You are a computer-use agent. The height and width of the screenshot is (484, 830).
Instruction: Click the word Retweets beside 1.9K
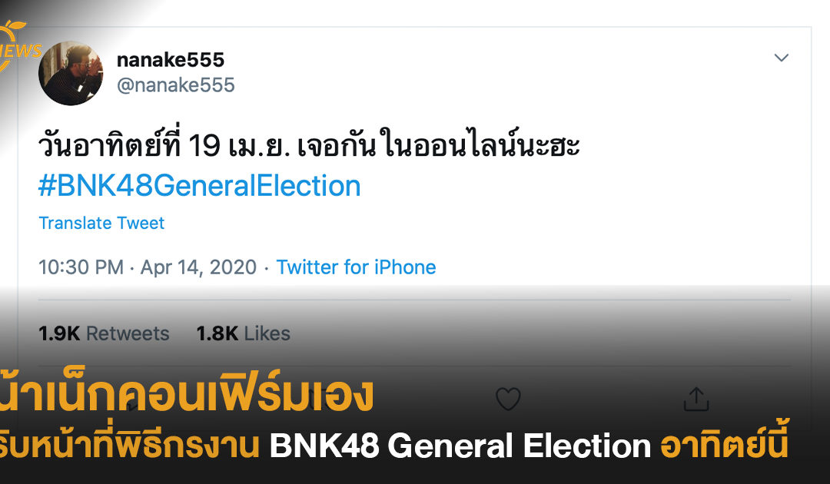click(x=128, y=333)
